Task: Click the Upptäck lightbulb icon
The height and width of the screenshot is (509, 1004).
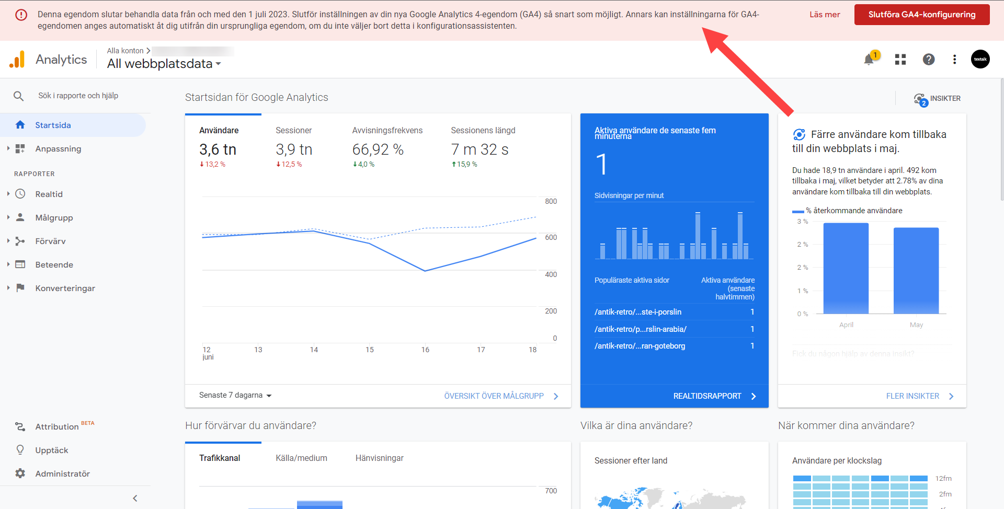Action: coord(20,450)
